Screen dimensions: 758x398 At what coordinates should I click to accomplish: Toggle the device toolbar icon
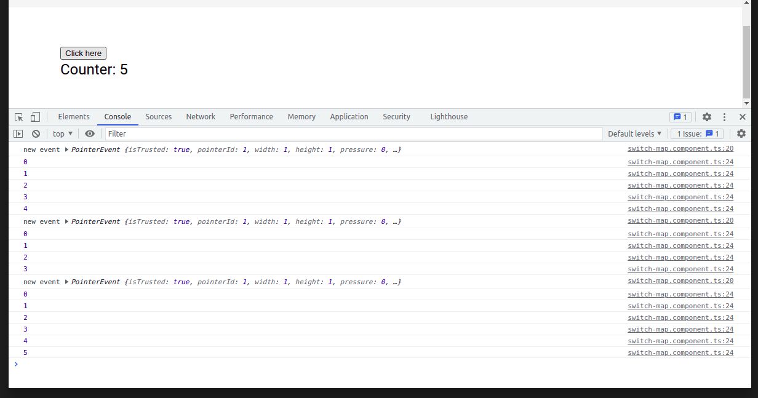(x=34, y=116)
